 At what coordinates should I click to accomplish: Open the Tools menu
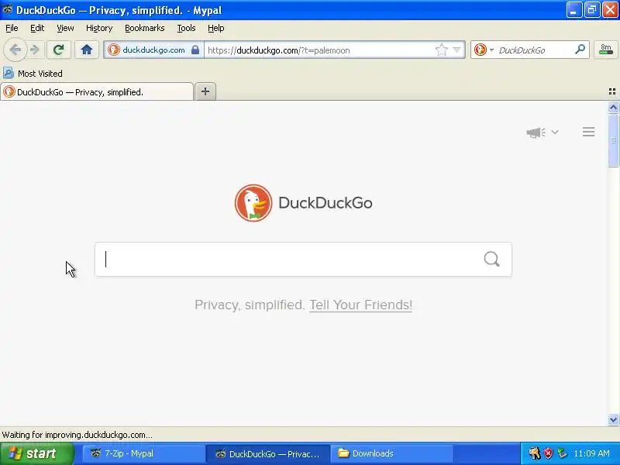click(186, 28)
